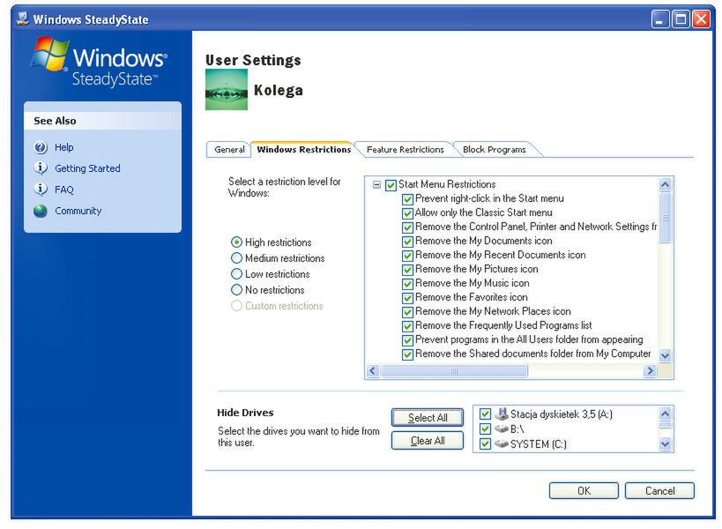Screen dimensions: 722x529
Task: Choose No restrictions level
Action: tap(236, 290)
